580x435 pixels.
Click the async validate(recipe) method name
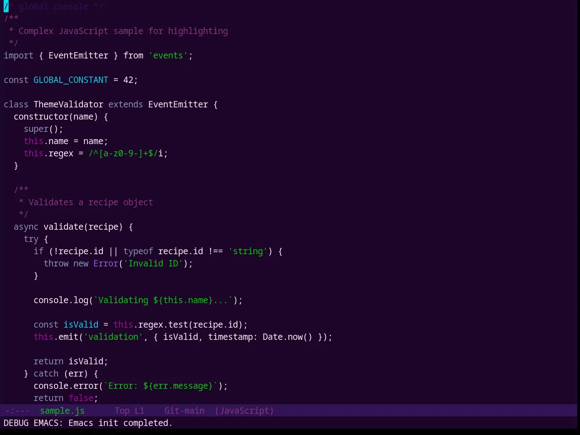[x=63, y=227]
